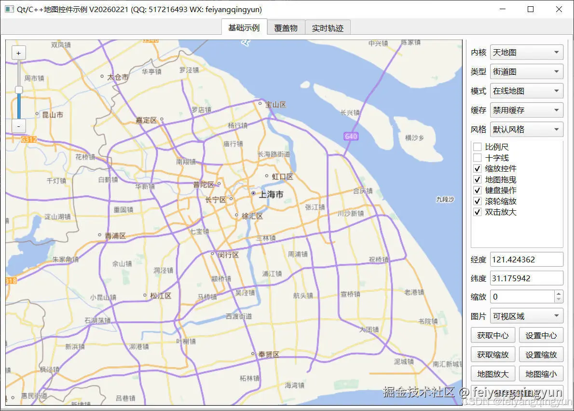Click the zoom slider handle on the map
This screenshot has width=574, height=411.
click(19, 90)
